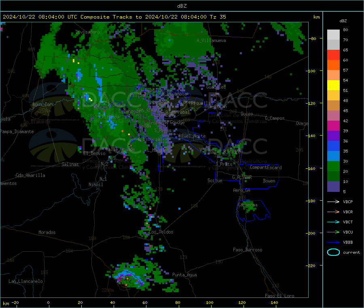Viewport: 364px width, 308px height.
Task: Click the 'J_Prats' map label
Action: (x=224, y=164)
